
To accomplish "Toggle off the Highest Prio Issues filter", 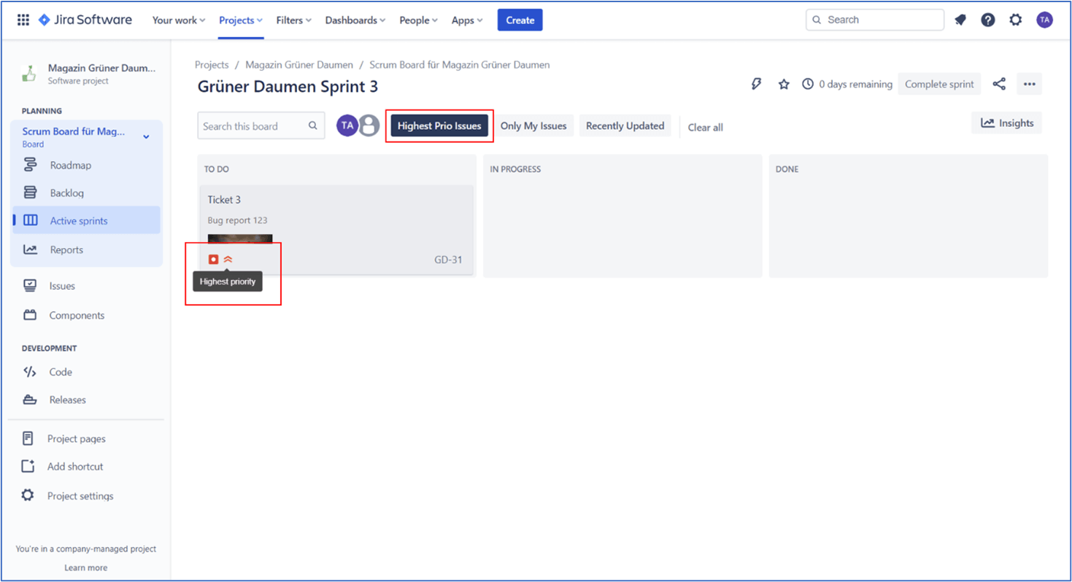I will click(439, 126).
